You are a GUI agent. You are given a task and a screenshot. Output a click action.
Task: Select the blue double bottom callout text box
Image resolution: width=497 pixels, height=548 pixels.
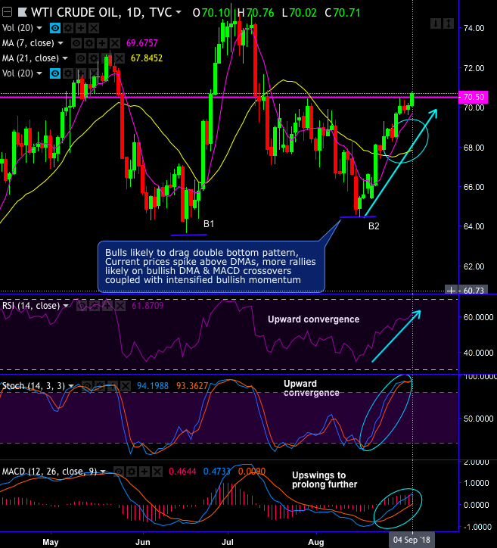click(x=210, y=266)
